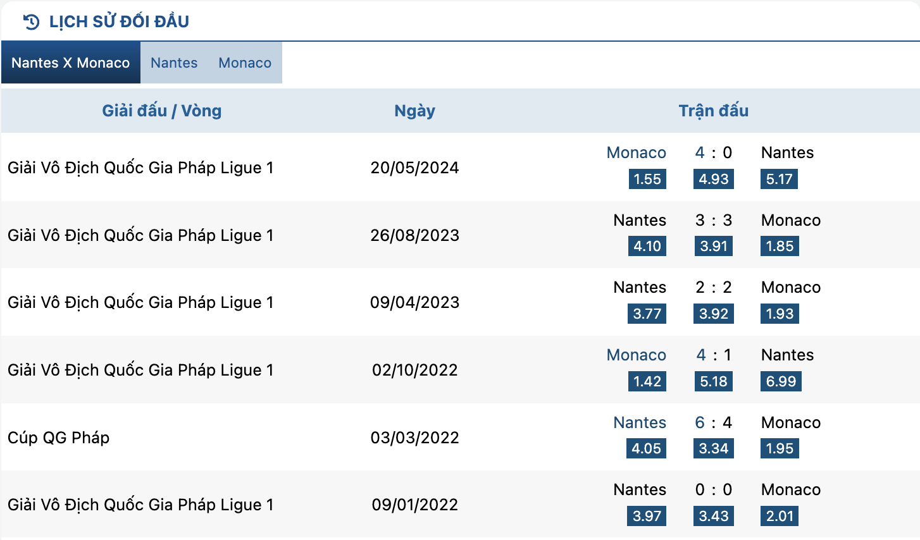
Task: Select odds 2.01 for Monaco
Action: [x=780, y=516]
